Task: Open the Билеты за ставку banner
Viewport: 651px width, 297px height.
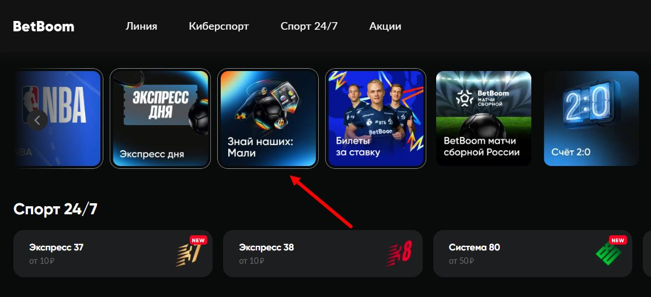Action: click(x=376, y=118)
